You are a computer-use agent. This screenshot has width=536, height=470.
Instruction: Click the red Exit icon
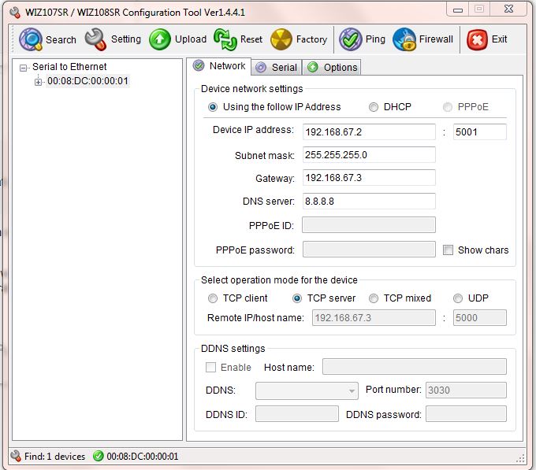[477, 39]
